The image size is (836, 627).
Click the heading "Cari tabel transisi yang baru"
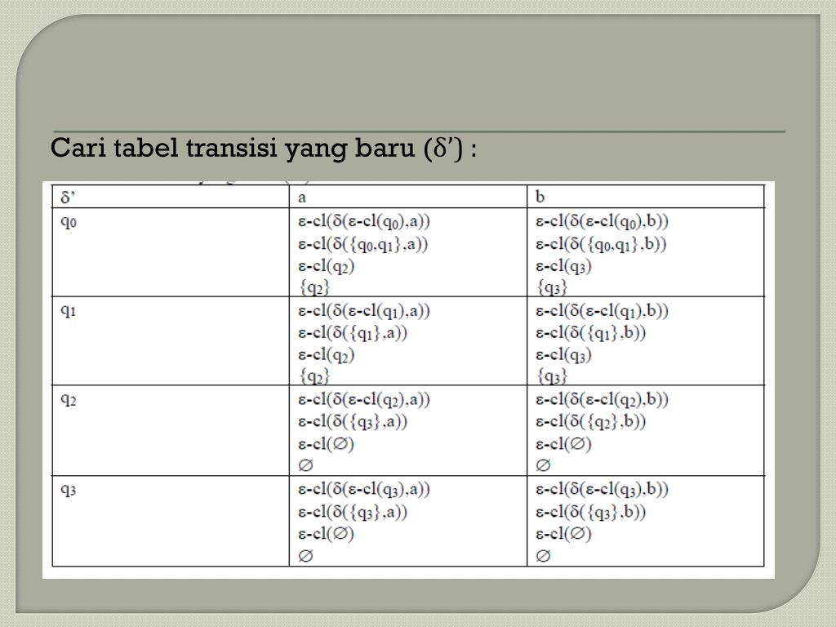pos(233,149)
